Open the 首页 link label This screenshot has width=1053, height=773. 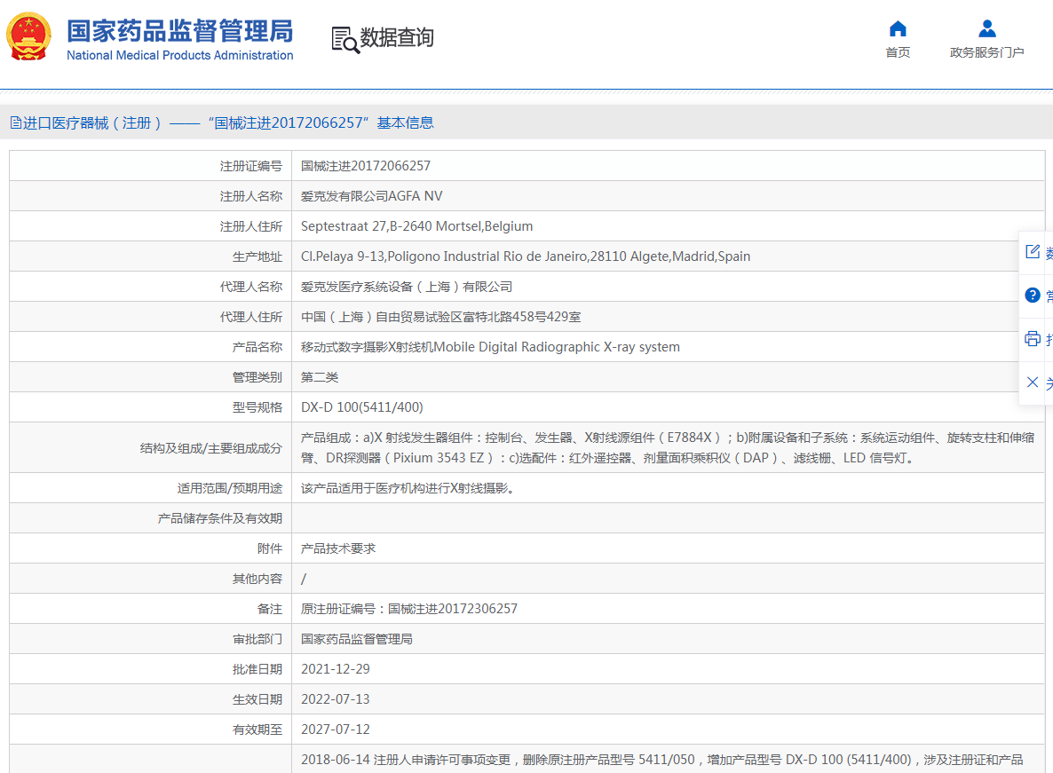point(898,52)
